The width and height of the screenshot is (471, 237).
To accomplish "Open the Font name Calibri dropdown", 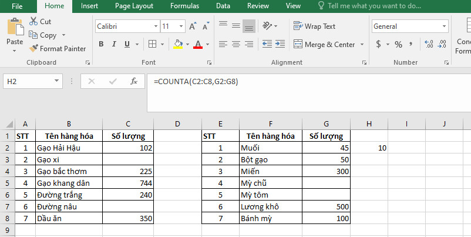I will click(156, 26).
